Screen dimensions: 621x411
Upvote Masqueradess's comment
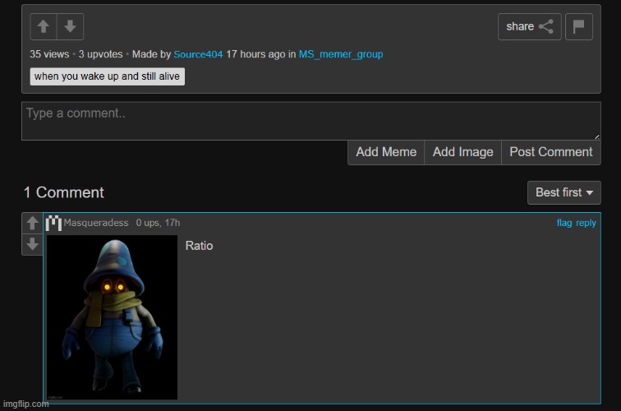[x=33, y=223]
